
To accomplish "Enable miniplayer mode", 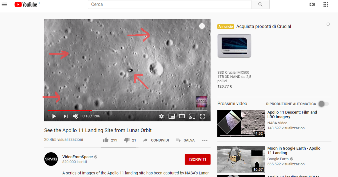I will [171, 116].
